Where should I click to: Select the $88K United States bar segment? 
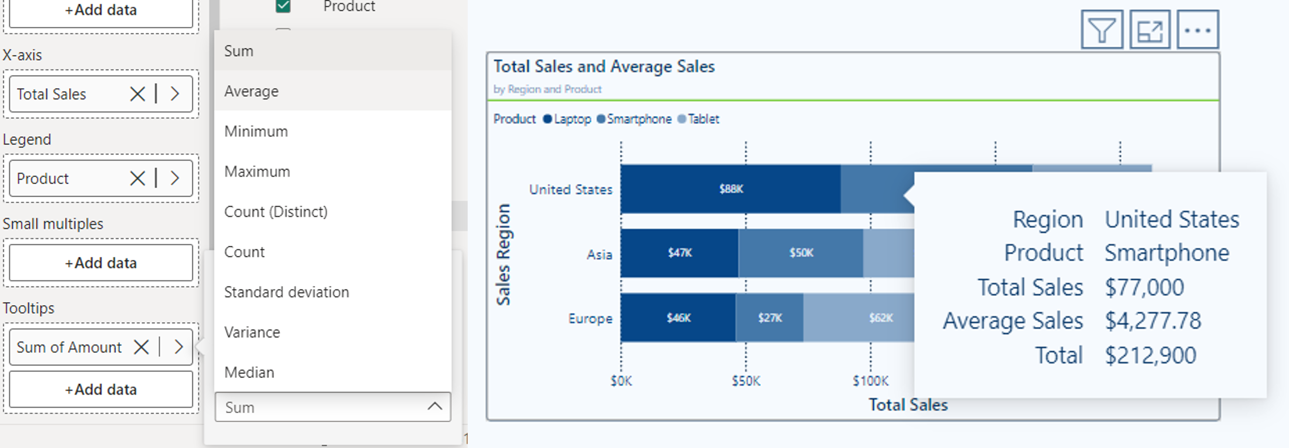click(730, 189)
